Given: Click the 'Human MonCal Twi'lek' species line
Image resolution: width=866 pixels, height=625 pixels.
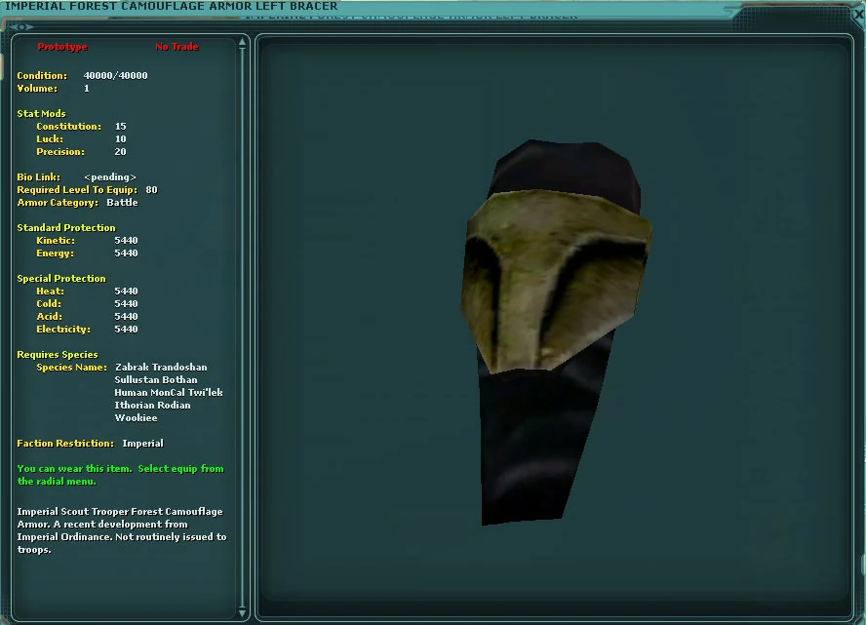Looking at the screenshot, I should (x=169, y=393).
